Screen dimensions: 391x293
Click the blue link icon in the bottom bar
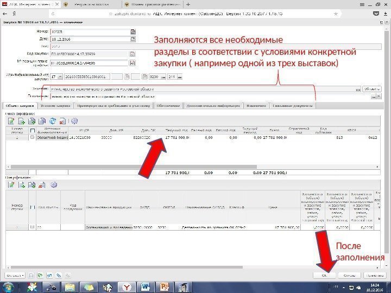point(49,275)
